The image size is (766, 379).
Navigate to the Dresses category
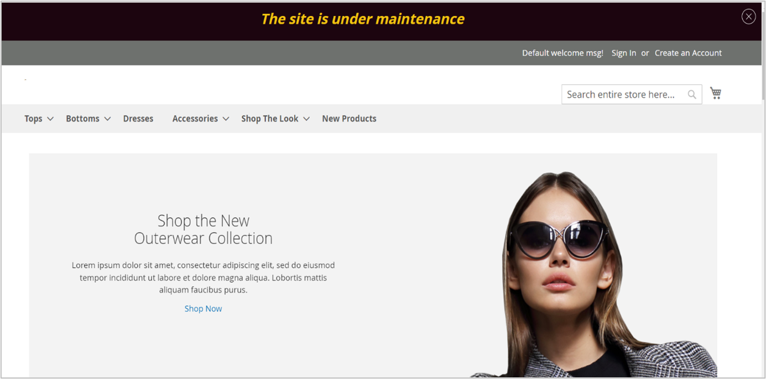tap(138, 118)
